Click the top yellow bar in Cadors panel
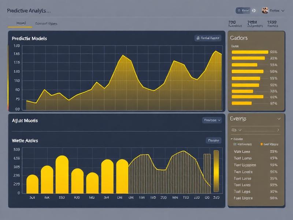The image size is (293, 220). point(250,52)
